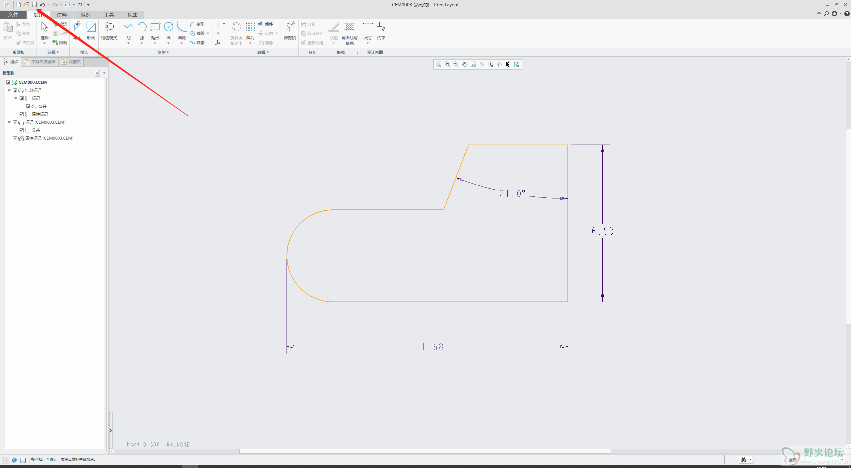This screenshot has width=851, height=468.
Task: Open the 文件 menu
Action: (x=13, y=15)
